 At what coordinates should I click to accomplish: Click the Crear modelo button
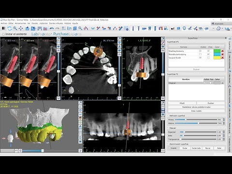pos(196,111)
